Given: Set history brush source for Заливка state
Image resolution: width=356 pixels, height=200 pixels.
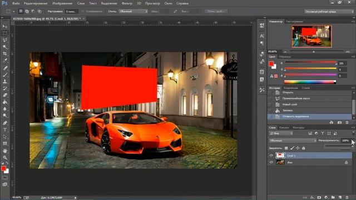Looking at the screenshot, I should pyautogui.click(x=270, y=111).
